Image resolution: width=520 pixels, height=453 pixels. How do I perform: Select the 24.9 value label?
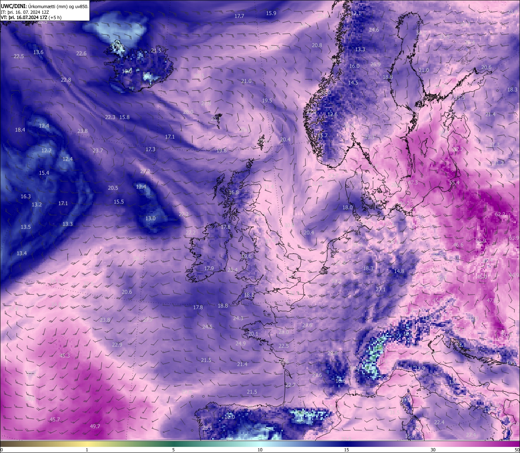point(240,344)
